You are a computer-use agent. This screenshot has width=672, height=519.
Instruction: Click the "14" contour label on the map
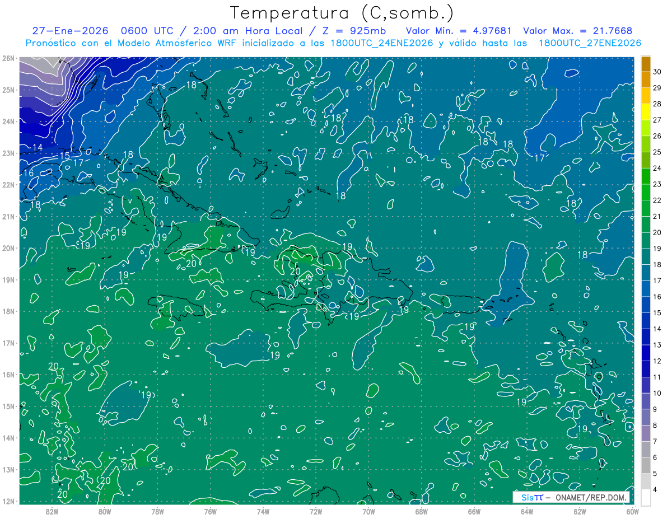click(x=38, y=148)
